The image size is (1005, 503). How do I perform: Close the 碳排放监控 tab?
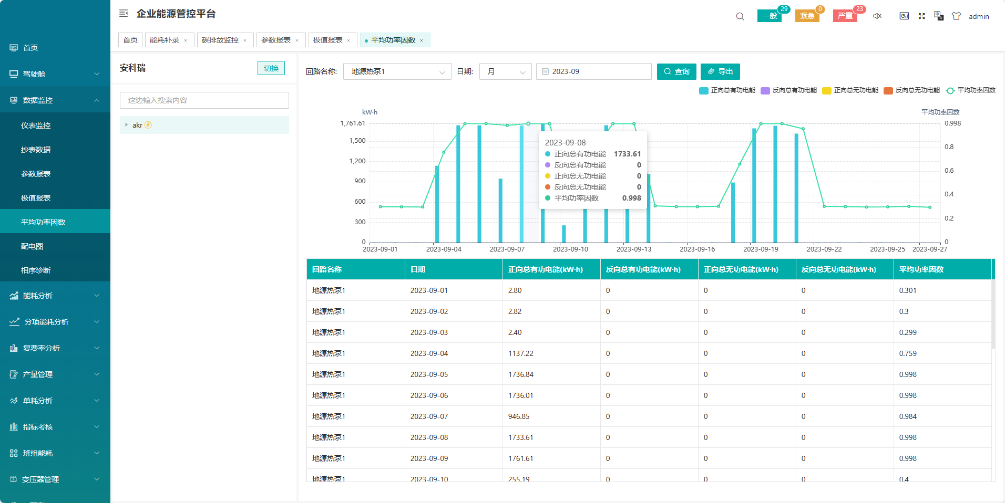point(245,40)
